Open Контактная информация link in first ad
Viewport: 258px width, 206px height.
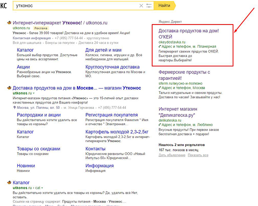(32, 38)
